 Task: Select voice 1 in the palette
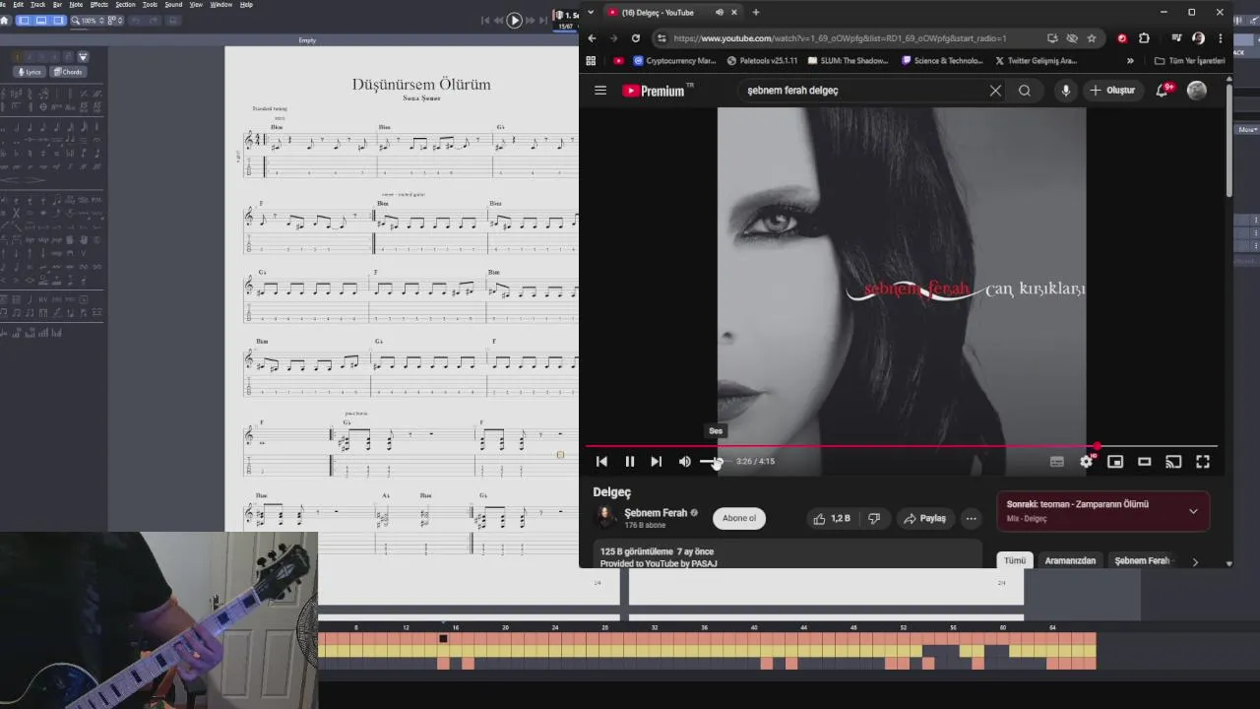pyautogui.click(x=18, y=57)
